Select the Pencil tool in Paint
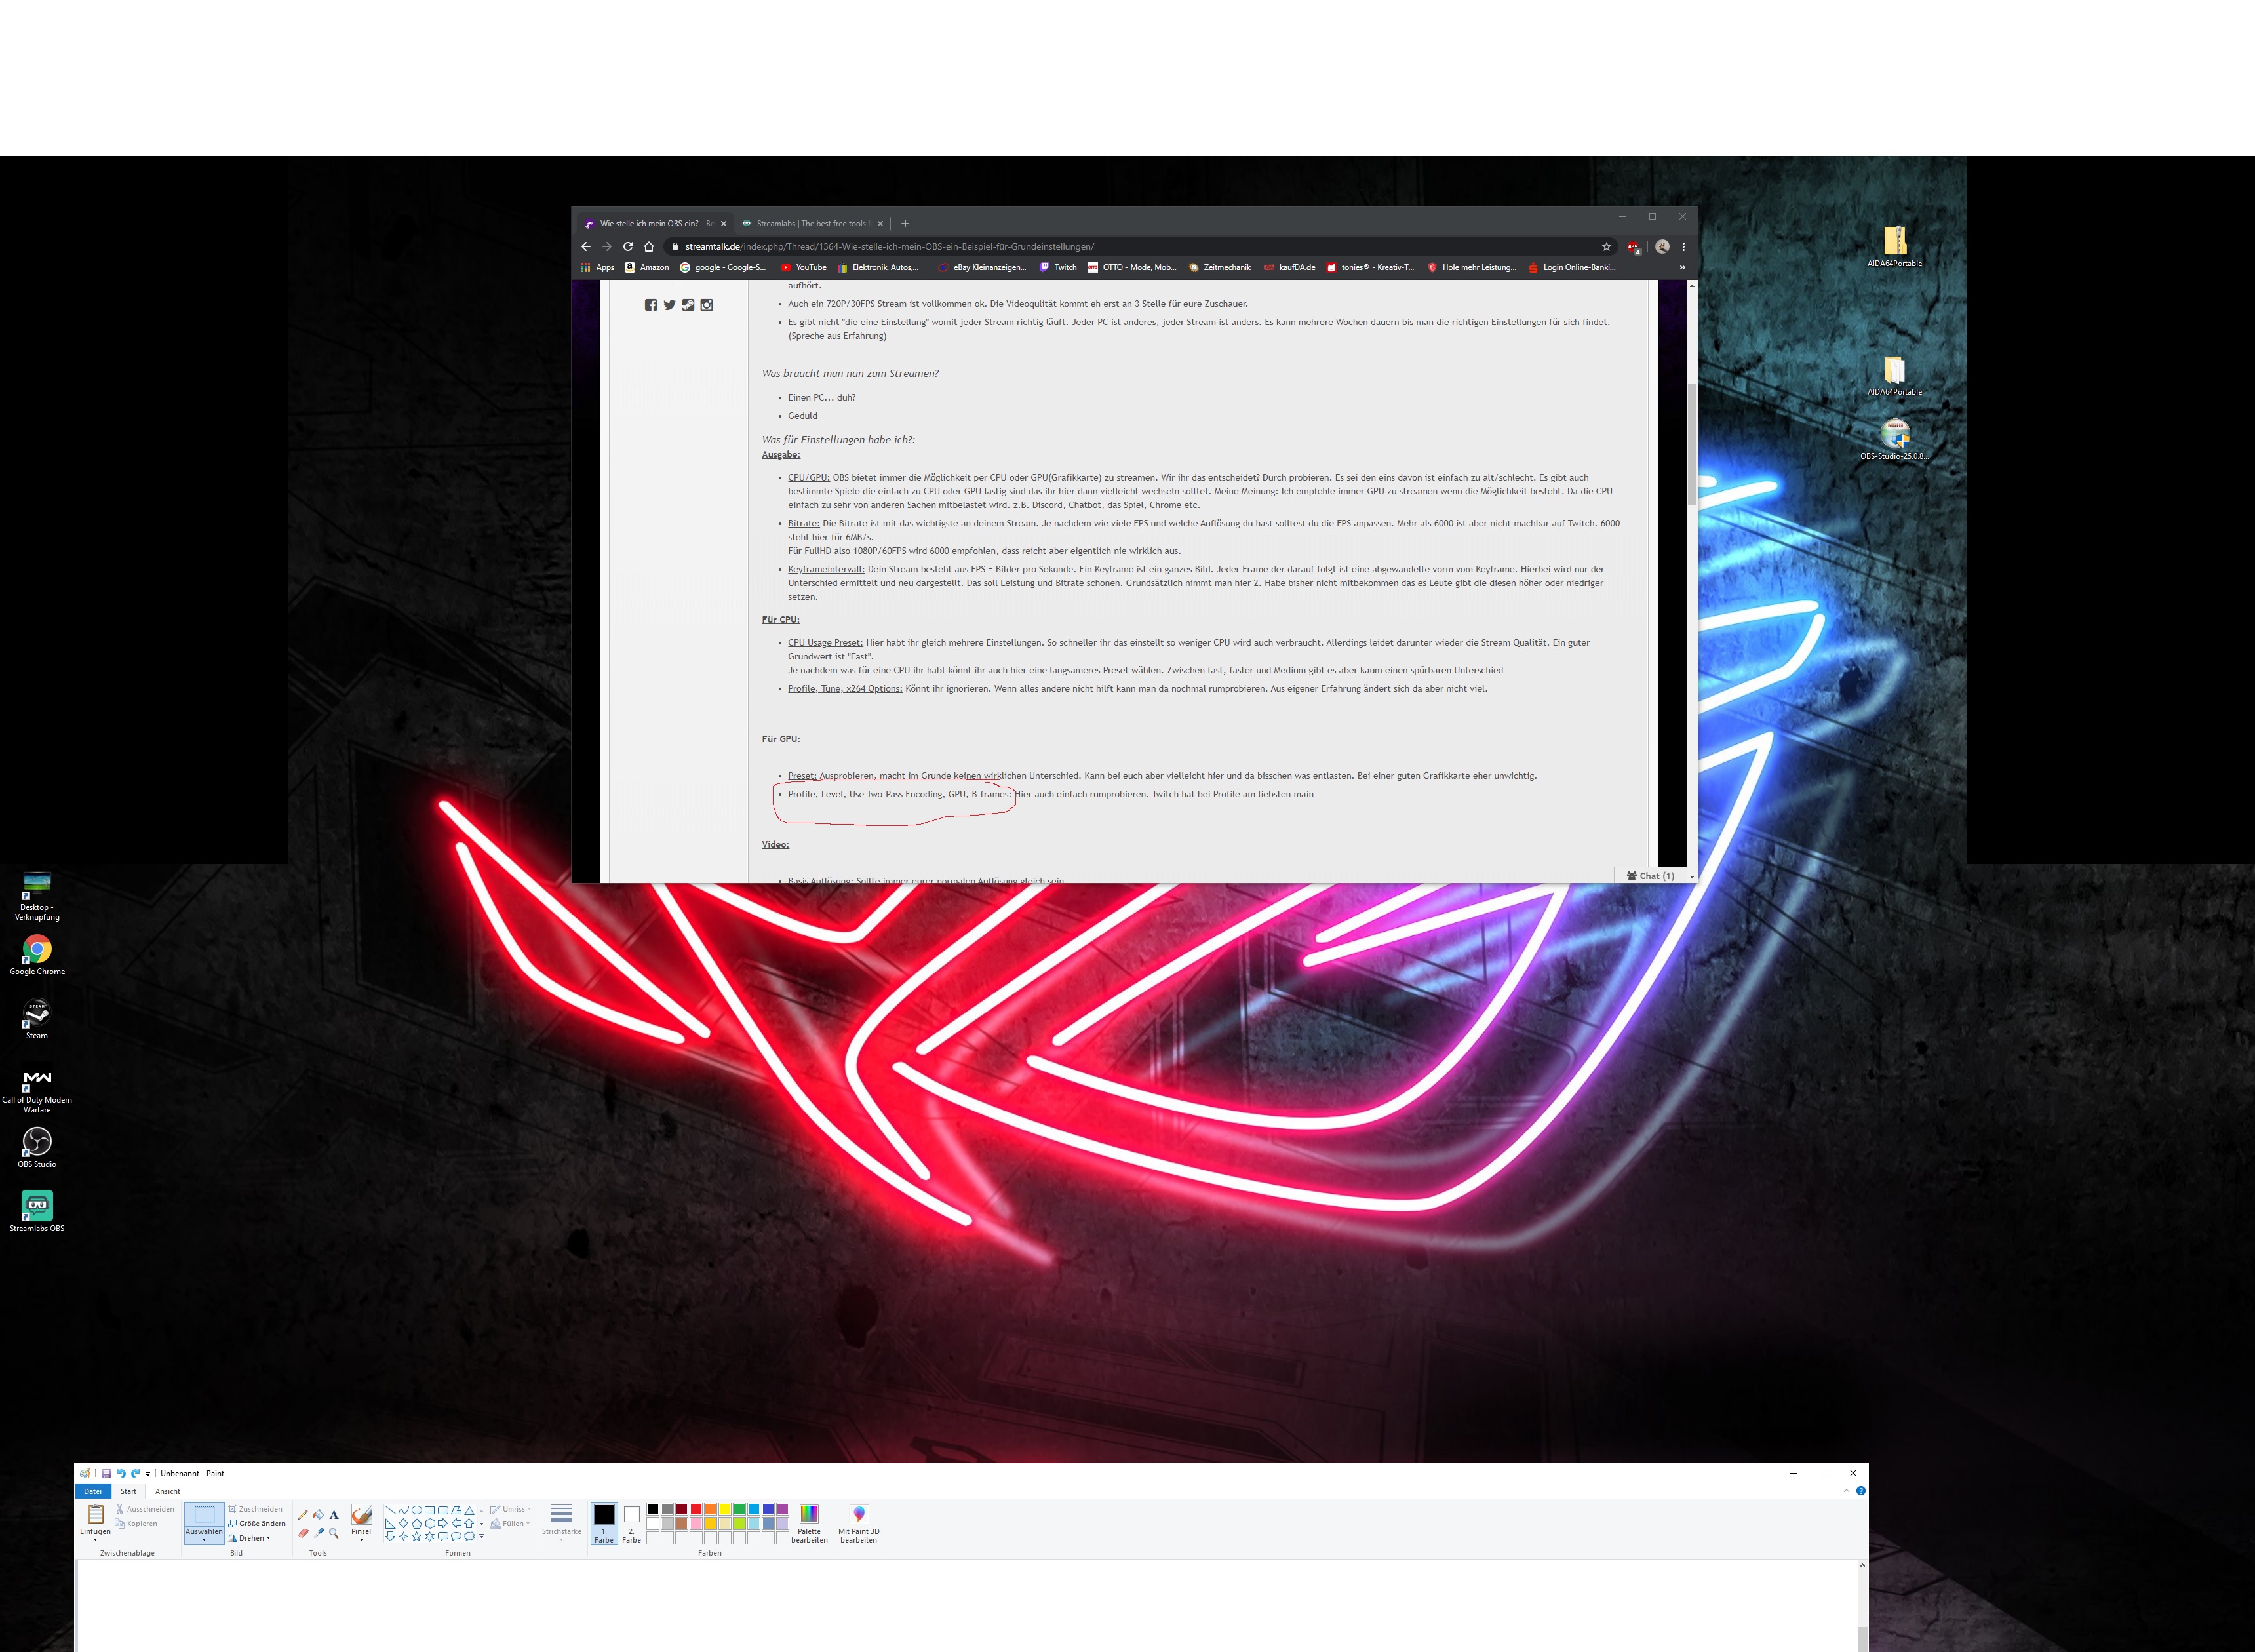This screenshot has width=2255, height=1652. 303,1515
